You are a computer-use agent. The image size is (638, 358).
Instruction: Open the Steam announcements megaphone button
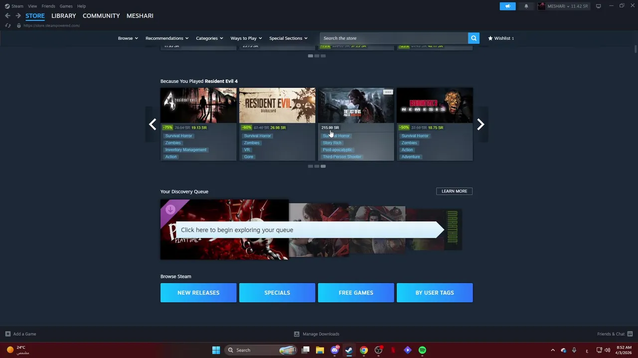[507, 6]
